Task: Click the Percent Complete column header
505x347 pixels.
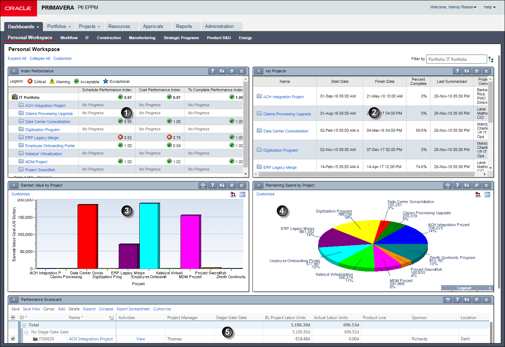Action: tap(418, 81)
